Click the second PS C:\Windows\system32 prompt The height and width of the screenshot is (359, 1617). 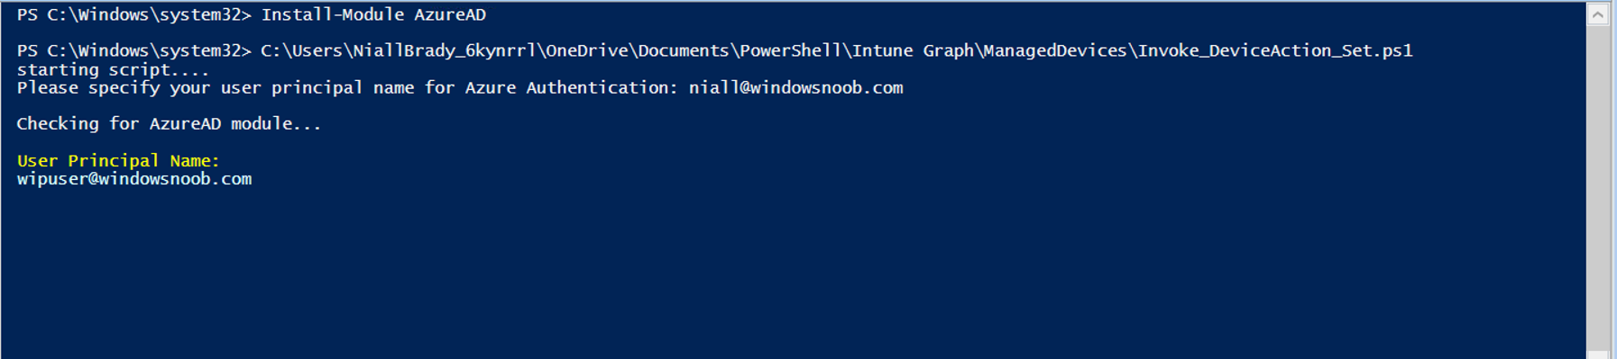coord(134,51)
